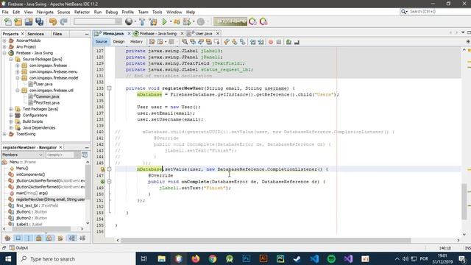Image resolution: width=471 pixels, height=265 pixels.
Task: Click the Toggle Bookmark icon in editor toolbar
Action: coord(242,42)
